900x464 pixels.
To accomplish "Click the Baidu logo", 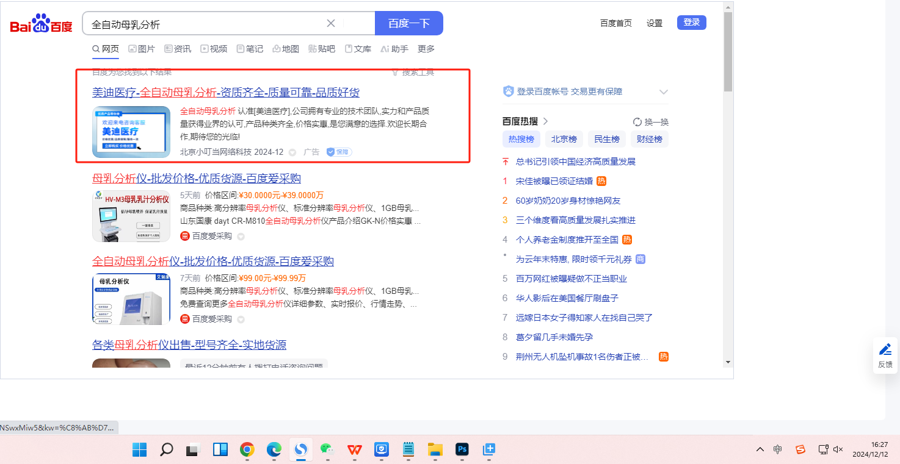I will [x=41, y=24].
